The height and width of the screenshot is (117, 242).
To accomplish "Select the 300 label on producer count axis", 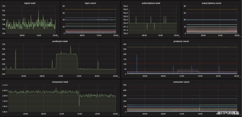I will [125, 44].
